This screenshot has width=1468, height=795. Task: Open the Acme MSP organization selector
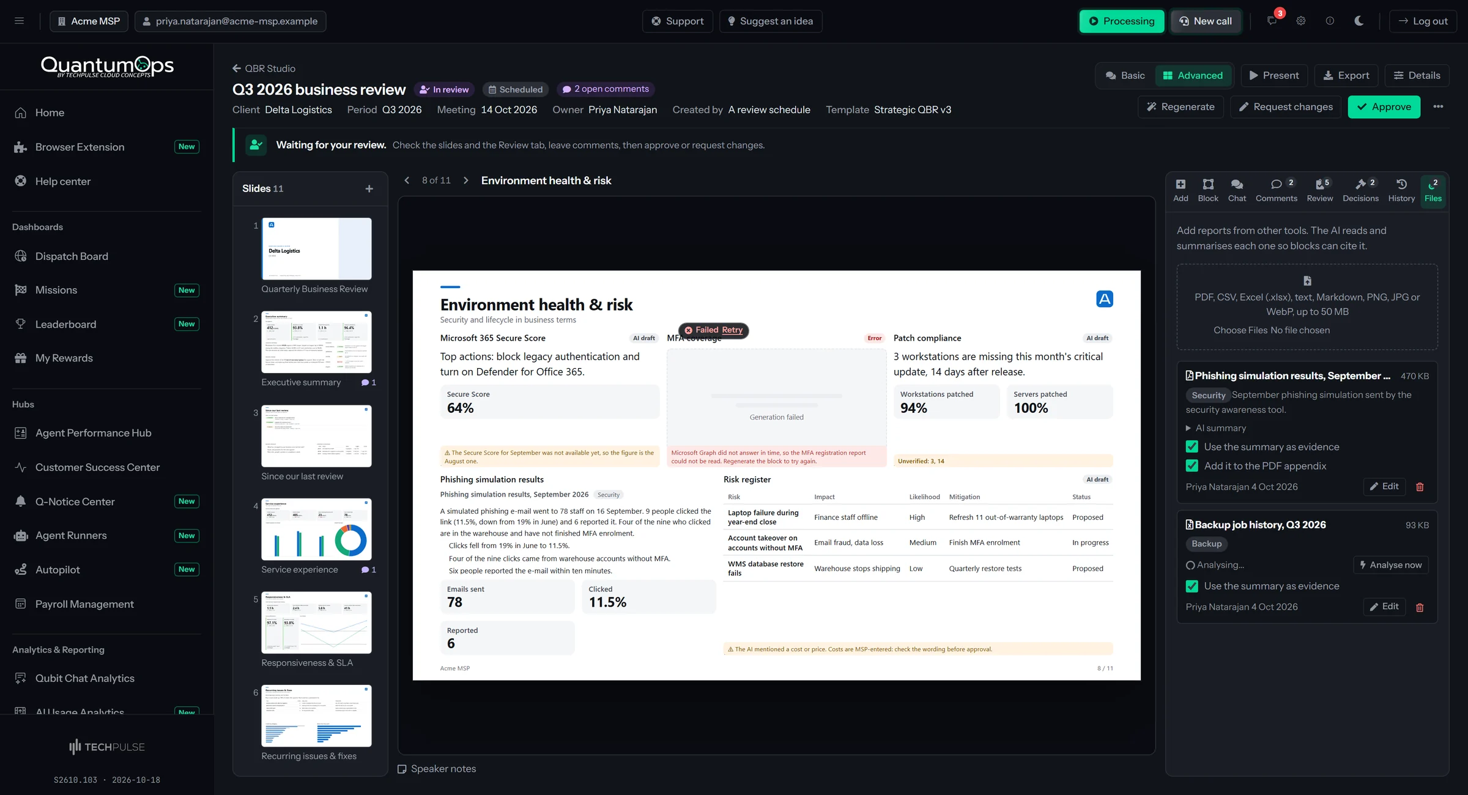(89, 21)
